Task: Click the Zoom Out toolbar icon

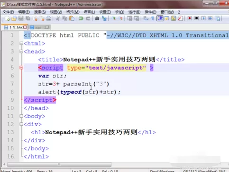Action: [120, 18]
